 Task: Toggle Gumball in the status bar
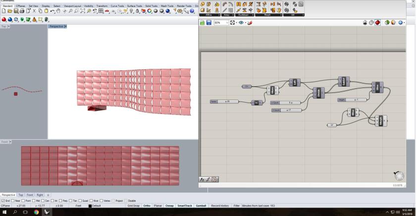click(x=201, y=205)
